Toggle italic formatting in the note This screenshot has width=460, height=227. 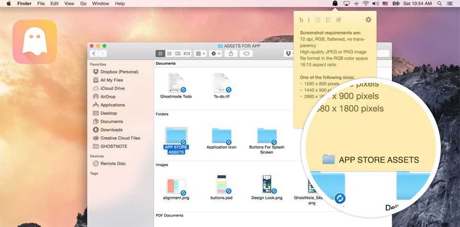click(309, 20)
